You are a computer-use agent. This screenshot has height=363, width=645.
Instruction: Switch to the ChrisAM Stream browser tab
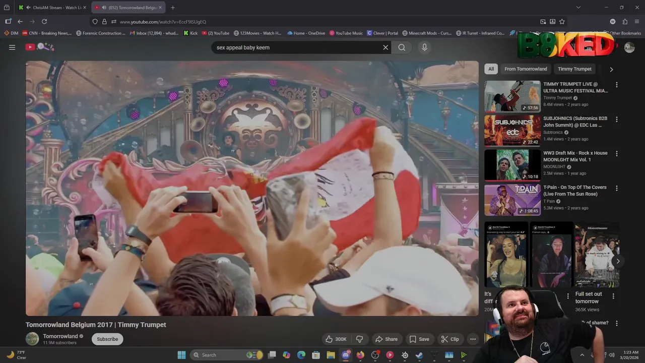coord(52,8)
